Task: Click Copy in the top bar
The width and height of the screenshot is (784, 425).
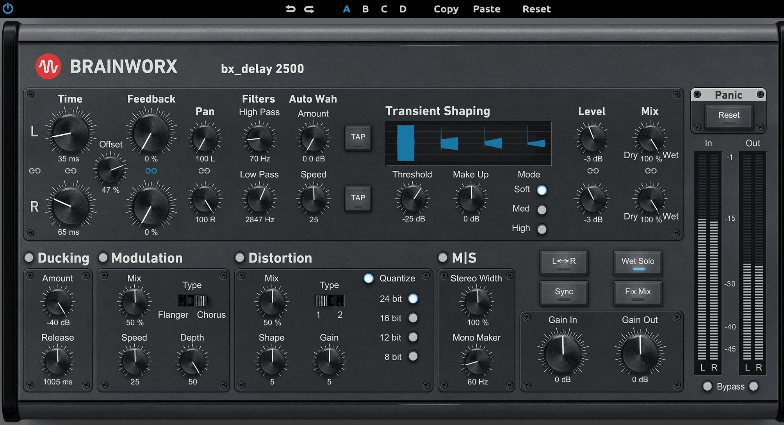Action: click(446, 9)
